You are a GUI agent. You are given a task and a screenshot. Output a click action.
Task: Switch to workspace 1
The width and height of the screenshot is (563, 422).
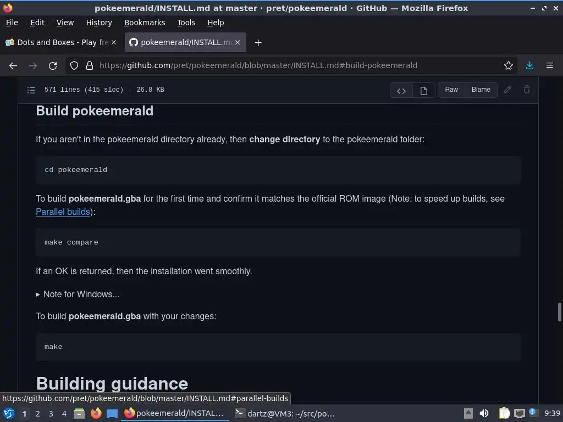point(24,414)
